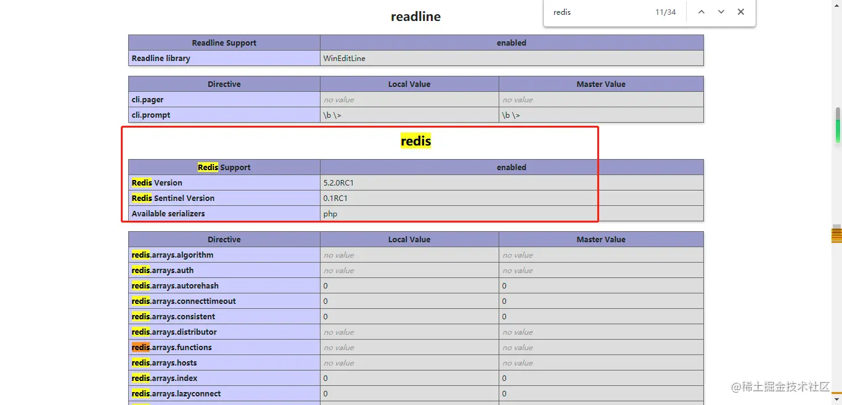
Task: Click local 'no value' of redis.arrays.hosts
Action: coord(409,363)
